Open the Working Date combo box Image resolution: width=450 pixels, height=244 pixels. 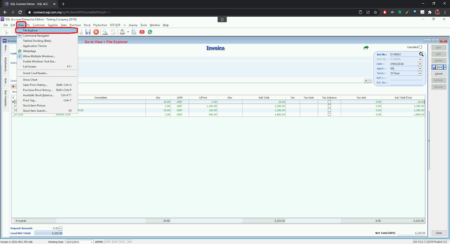point(91,242)
